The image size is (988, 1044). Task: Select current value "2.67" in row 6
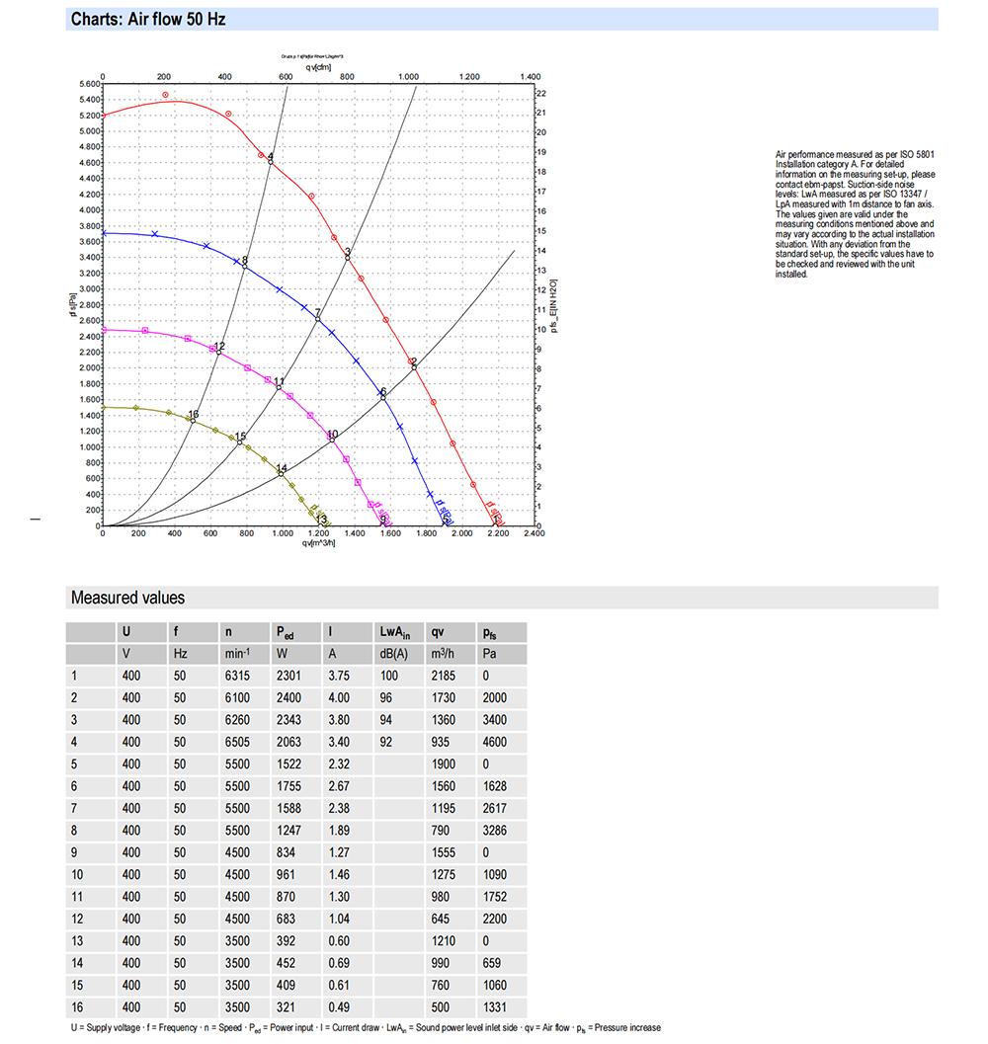pos(339,786)
